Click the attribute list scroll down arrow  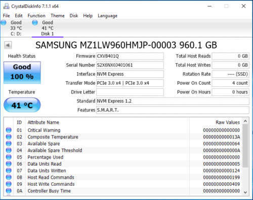click(245, 192)
